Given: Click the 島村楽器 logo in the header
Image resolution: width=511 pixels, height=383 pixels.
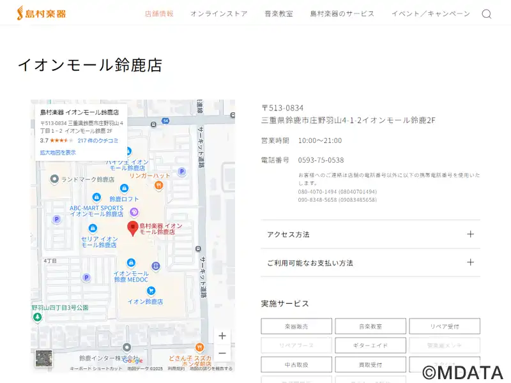Looking at the screenshot, I should point(42,13).
